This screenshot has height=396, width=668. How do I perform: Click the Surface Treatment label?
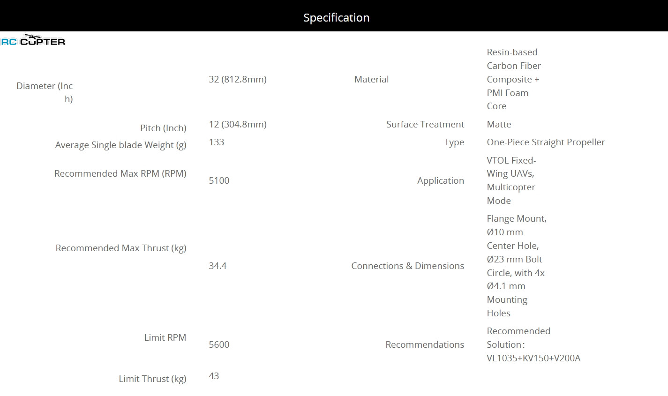coord(425,124)
